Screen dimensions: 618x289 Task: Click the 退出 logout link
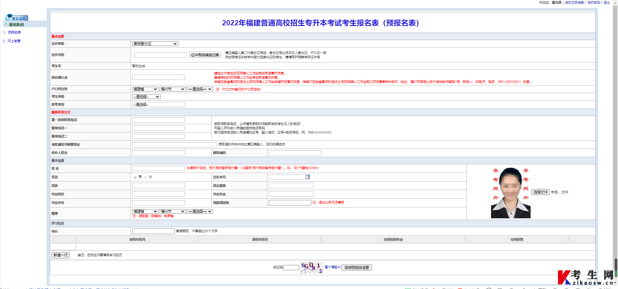tap(607, 3)
